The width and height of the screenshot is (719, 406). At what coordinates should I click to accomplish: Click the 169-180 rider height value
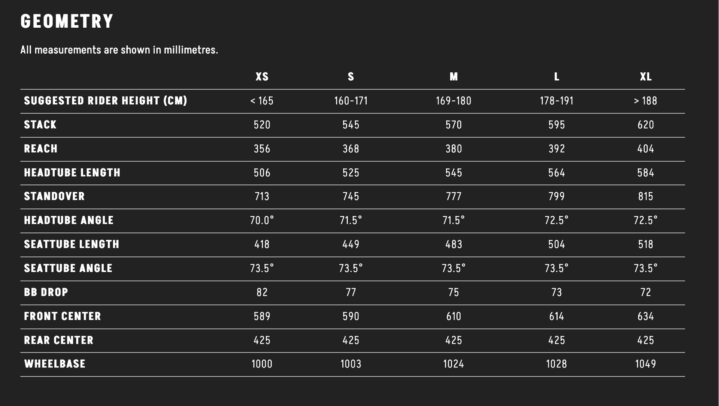(x=453, y=101)
